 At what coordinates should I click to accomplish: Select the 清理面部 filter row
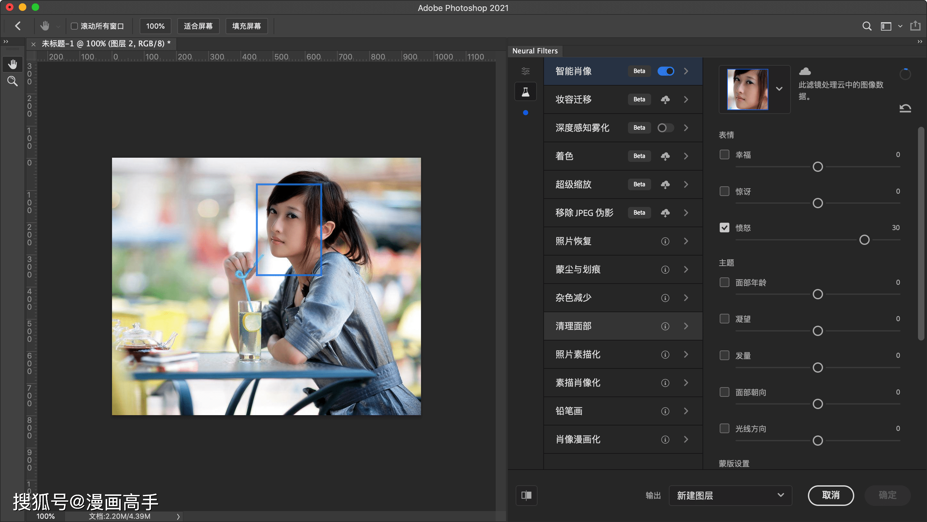(x=623, y=326)
